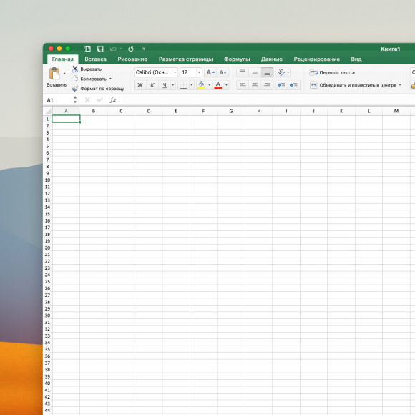This screenshot has width=415, height=415.
Task: Toggle middle vertical alignment
Action: tap(255, 72)
